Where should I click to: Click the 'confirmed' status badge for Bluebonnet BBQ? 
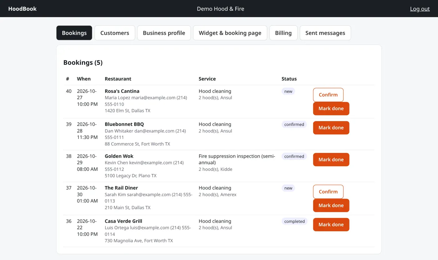(x=294, y=125)
